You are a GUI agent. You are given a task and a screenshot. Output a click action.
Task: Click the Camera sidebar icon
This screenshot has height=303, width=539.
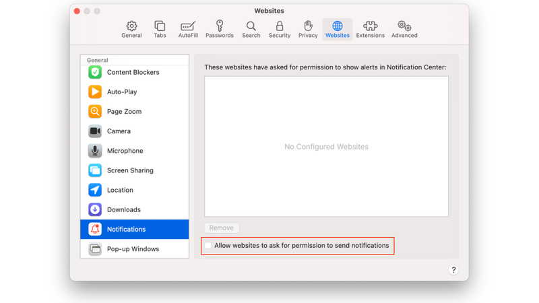[95, 131]
